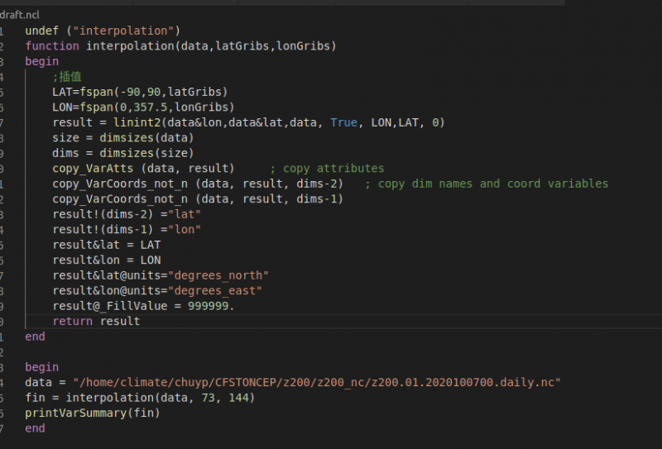Click the z200 daily .nc file path string
The image size is (662, 449).
click(x=317, y=382)
